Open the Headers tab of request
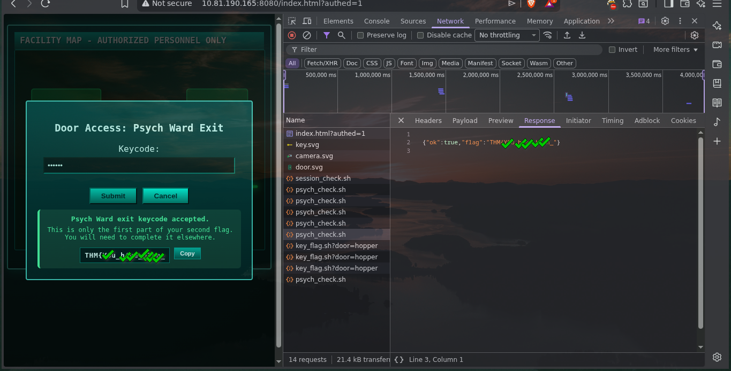 pyautogui.click(x=428, y=121)
